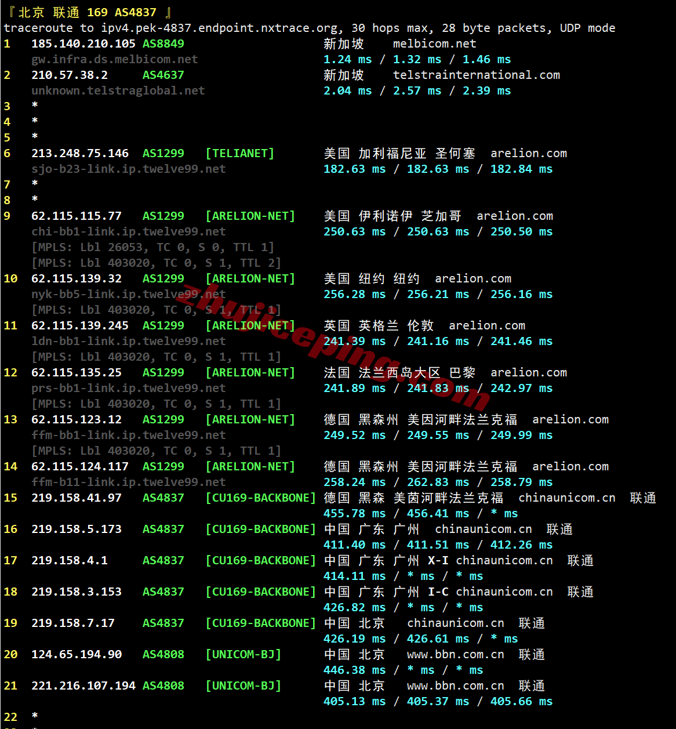Click IP 124.65.194.90 in hop 20

point(77,654)
